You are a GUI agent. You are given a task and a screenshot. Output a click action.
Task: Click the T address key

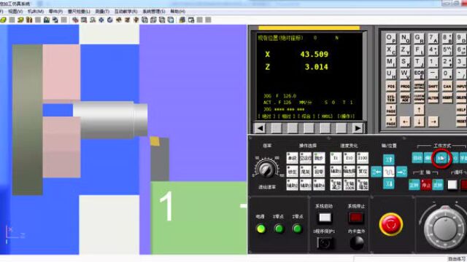[x=419, y=62]
